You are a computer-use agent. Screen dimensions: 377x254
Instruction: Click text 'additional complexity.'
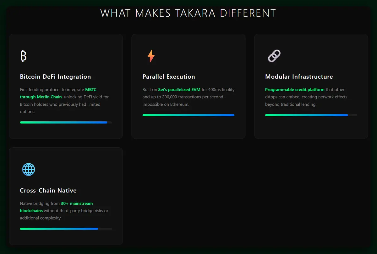pyautogui.click(x=41, y=218)
